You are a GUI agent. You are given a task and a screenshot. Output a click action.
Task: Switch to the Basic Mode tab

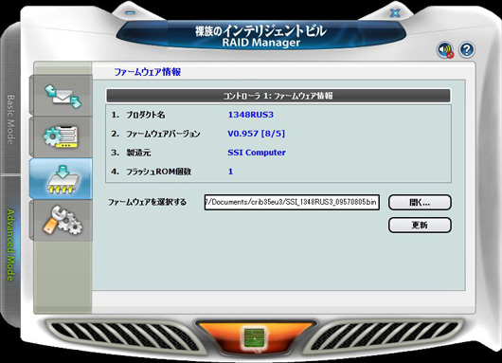[11, 119]
